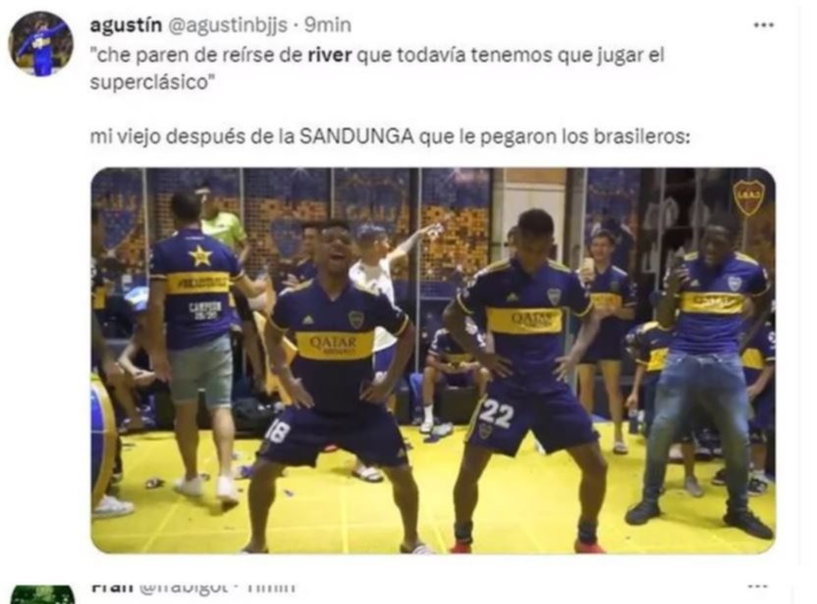The image size is (817, 604).
Task: Click the bold word river in the tweet
Action: point(329,55)
